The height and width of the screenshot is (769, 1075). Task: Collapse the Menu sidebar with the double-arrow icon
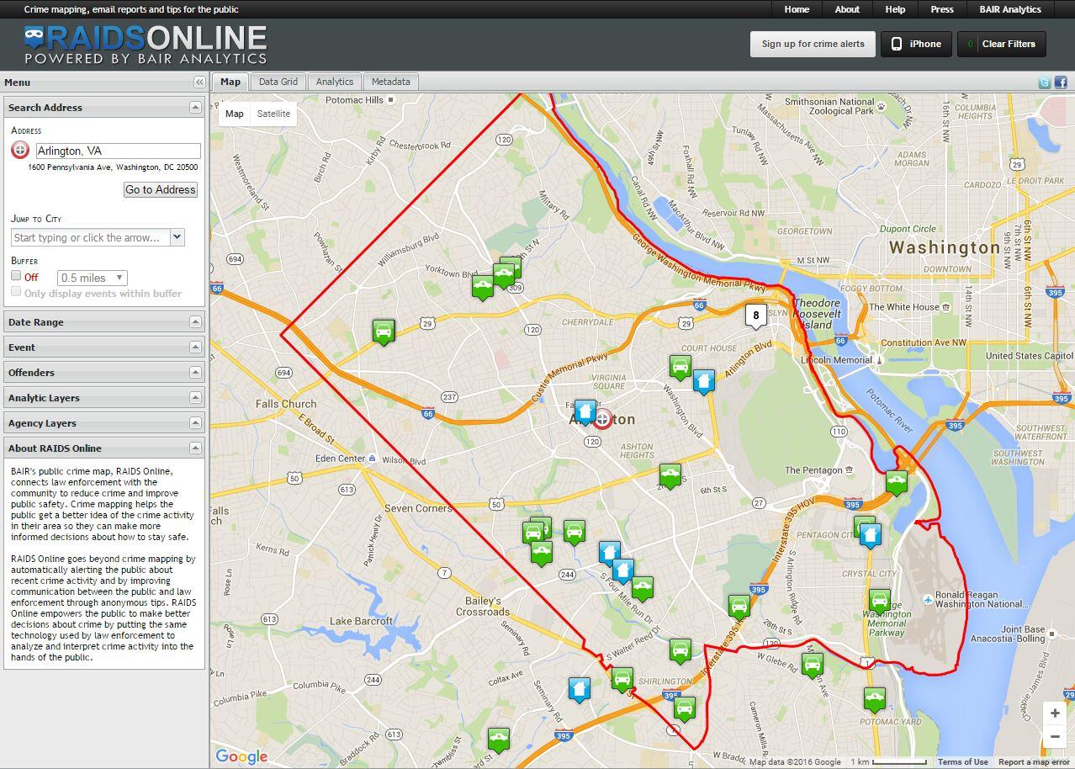tap(199, 82)
